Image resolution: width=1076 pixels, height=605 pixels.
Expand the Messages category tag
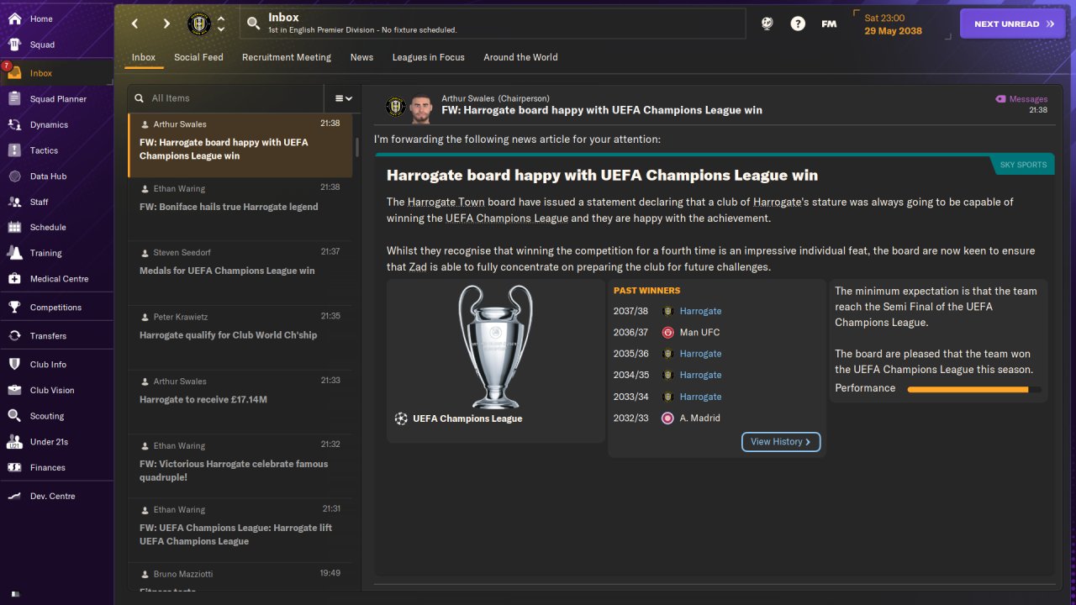pos(1021,99)
